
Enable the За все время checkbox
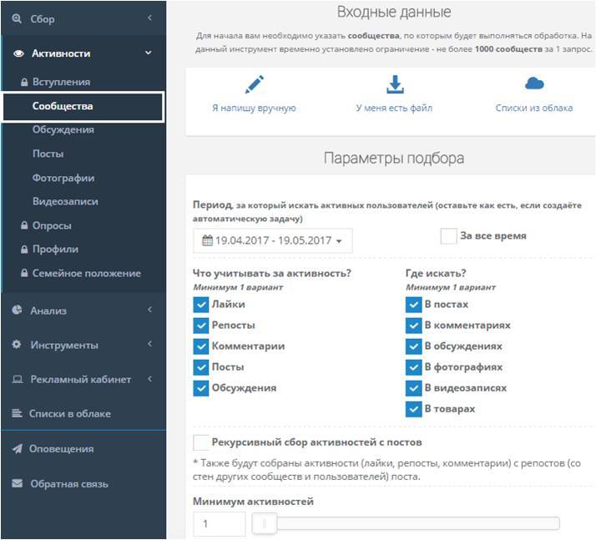coord(448,236)
